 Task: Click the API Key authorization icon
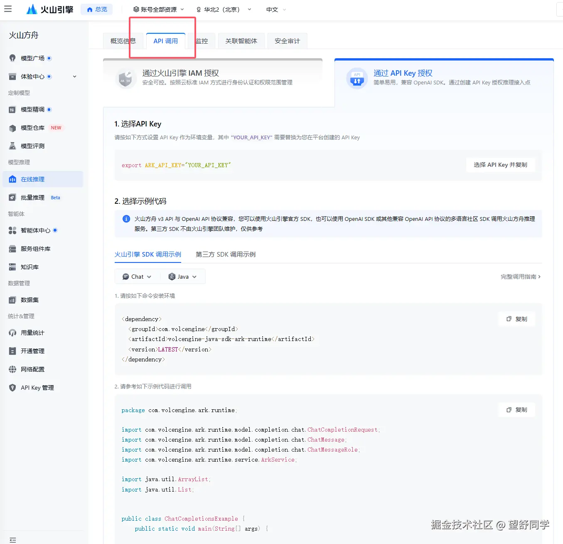[357, 78]
